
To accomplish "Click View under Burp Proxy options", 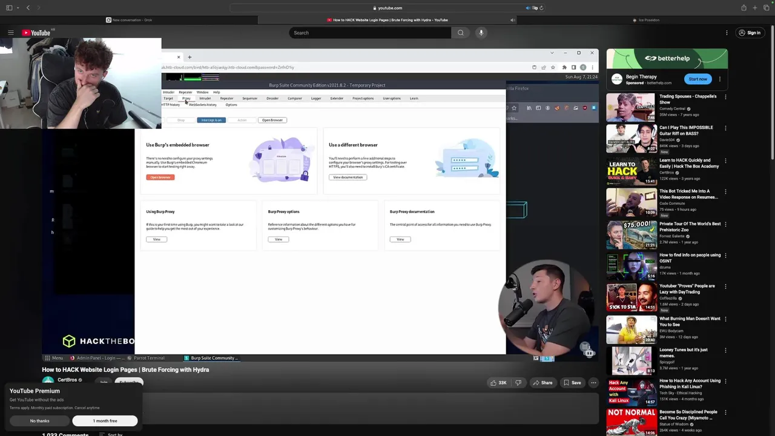I will click(279, 239).
